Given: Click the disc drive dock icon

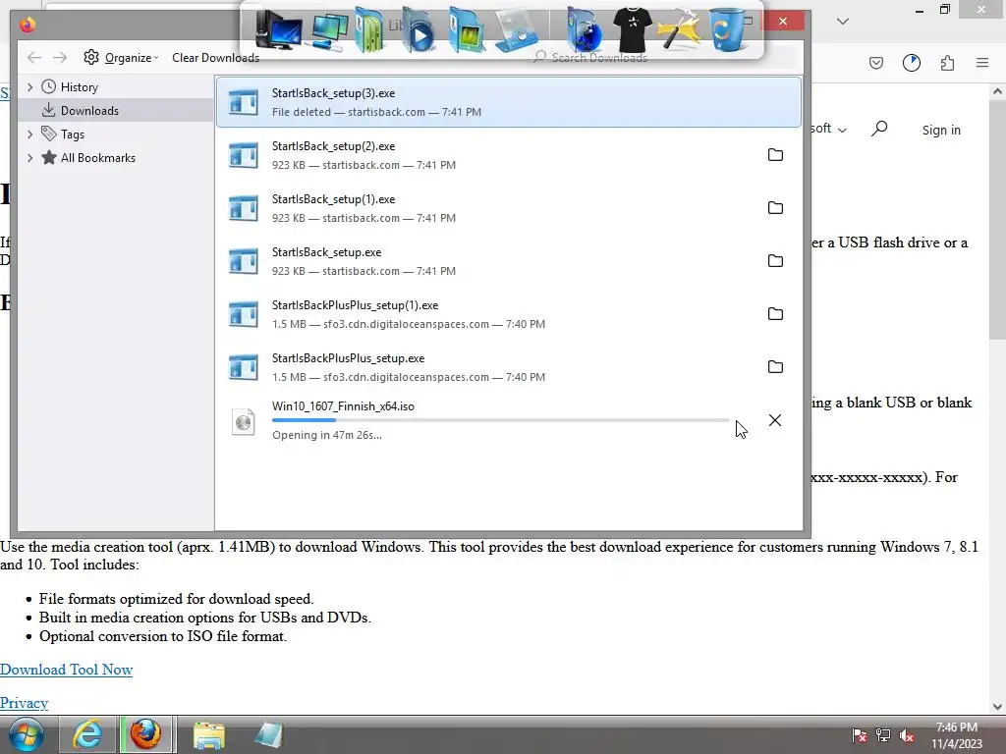Looking at the screenshot, I should tap(515, 30).
